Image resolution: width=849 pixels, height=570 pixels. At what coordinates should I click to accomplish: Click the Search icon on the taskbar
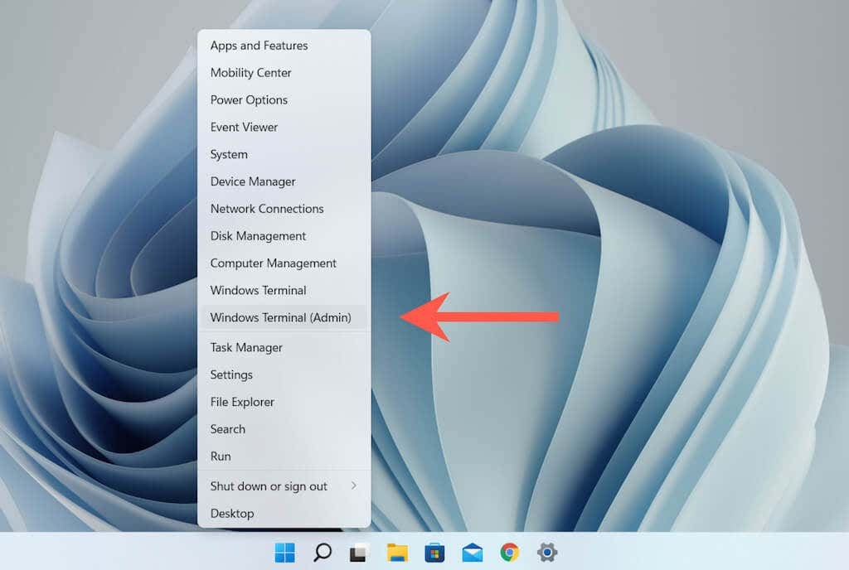click(323, 548)
